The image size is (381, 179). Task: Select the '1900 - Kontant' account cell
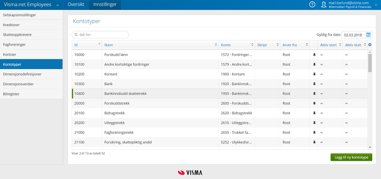click(237, 74)
